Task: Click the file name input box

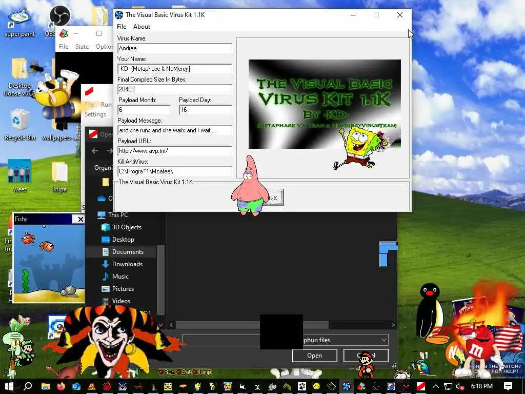Action: [221, 340]
